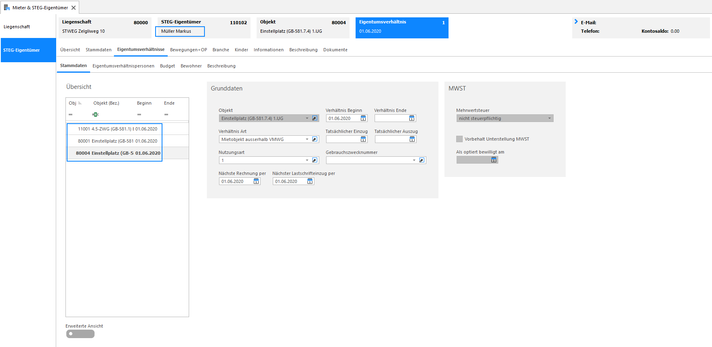Image resolution: width=712 pixels, height=347 pixels.
Task: Click the Obj column sort indicator
Action: (x=80, y=103)
